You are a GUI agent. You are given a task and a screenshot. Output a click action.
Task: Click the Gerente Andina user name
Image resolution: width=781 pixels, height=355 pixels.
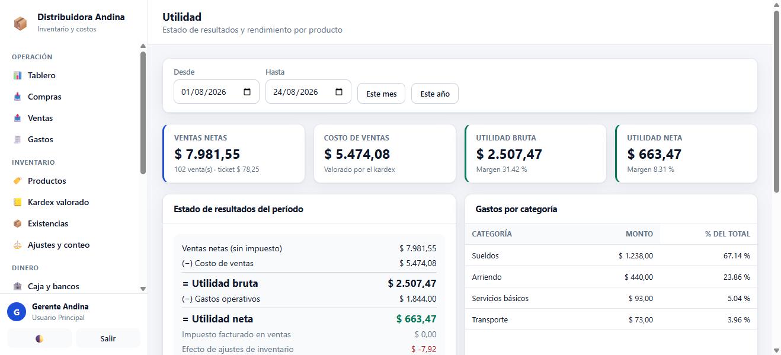60,306
